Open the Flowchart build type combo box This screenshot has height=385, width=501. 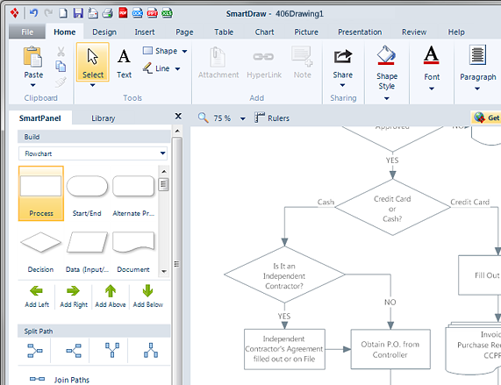(93, 153)
